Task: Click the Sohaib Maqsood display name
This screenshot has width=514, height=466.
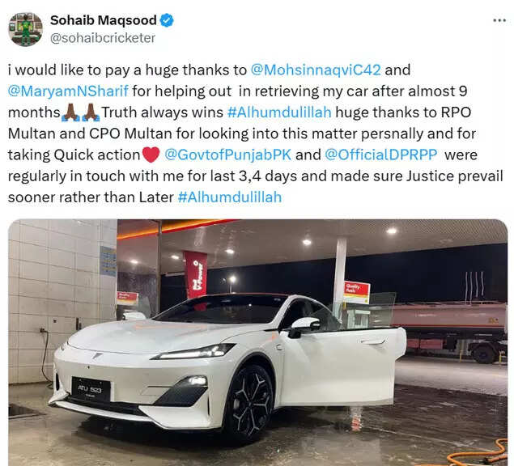Action: click(104, 20)
